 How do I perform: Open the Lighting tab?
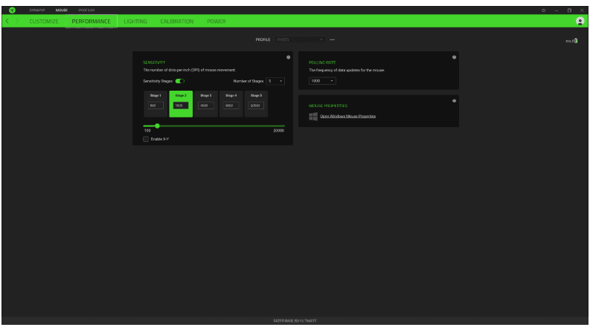click(135, 22)
